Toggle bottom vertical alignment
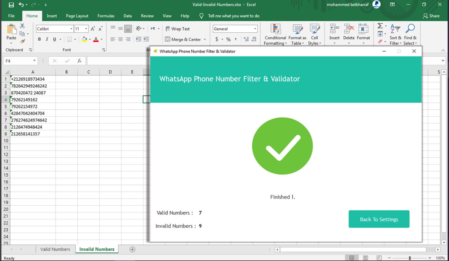This screenshot has width=449, height=261. coord(128,28)
